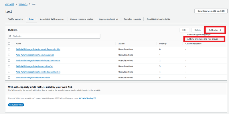Screen dimensions: 229x114
Task: Click Use rule actions in KnownBadInputsRuleSet row
Action: pyautogui.click(x=126, y=72)
